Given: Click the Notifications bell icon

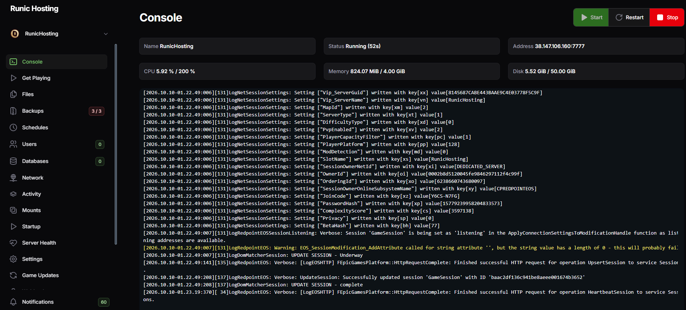Looking at the screenshot, I should 13,302.
